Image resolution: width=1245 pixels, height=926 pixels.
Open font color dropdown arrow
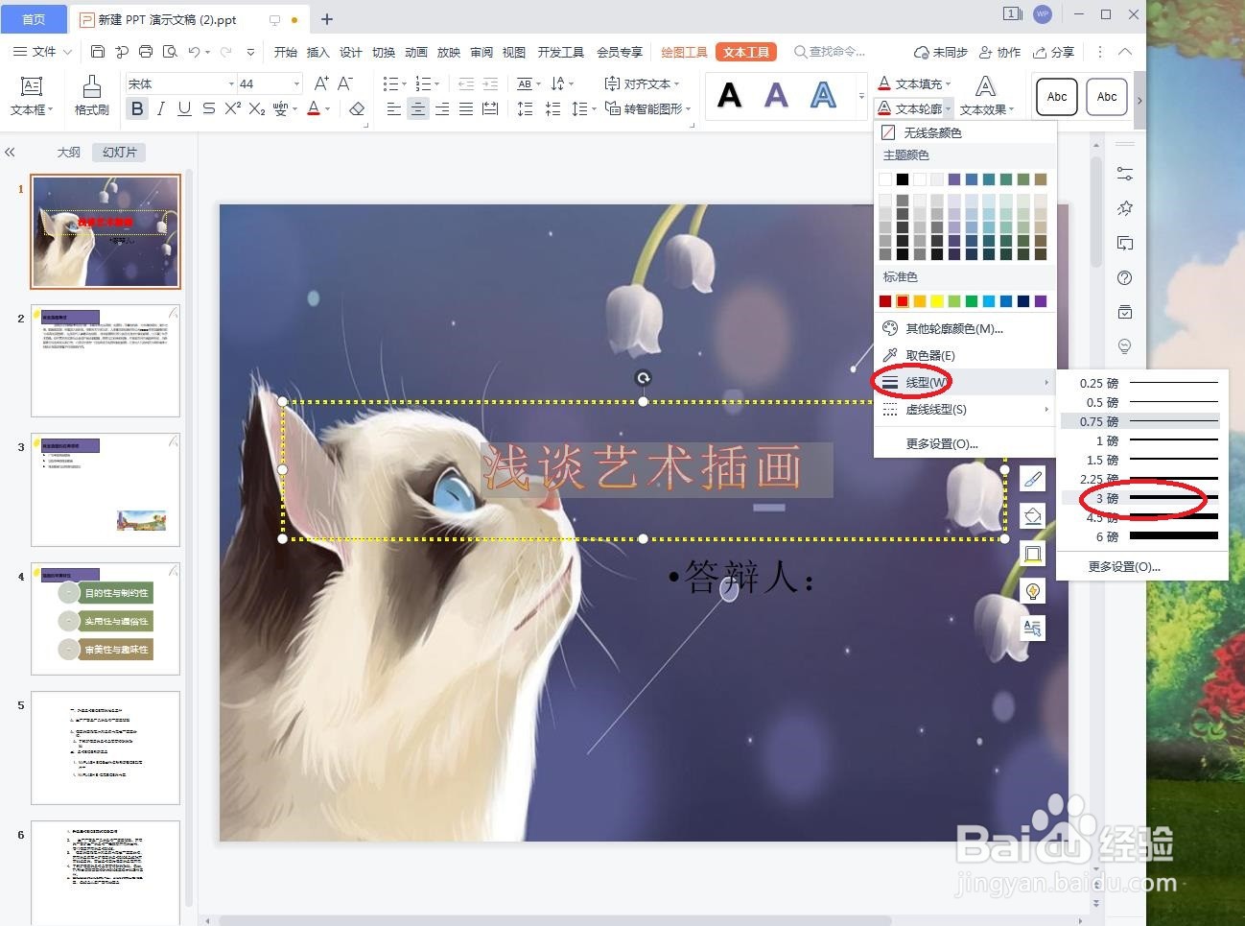(328, 109)
